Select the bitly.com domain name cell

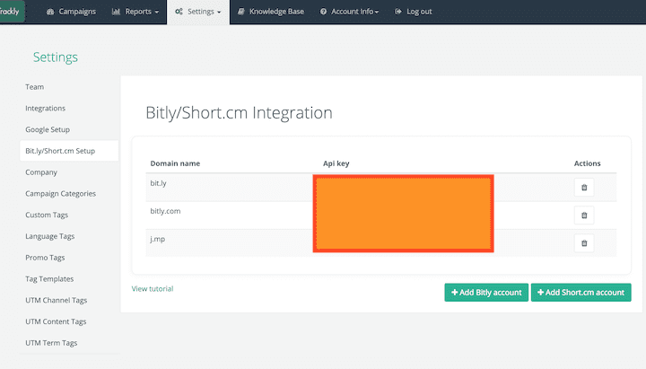click(165, 211)
